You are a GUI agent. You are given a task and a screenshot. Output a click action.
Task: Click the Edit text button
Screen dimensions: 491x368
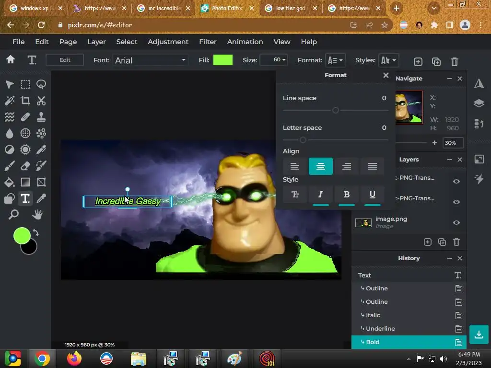click(x=65, y=60)
